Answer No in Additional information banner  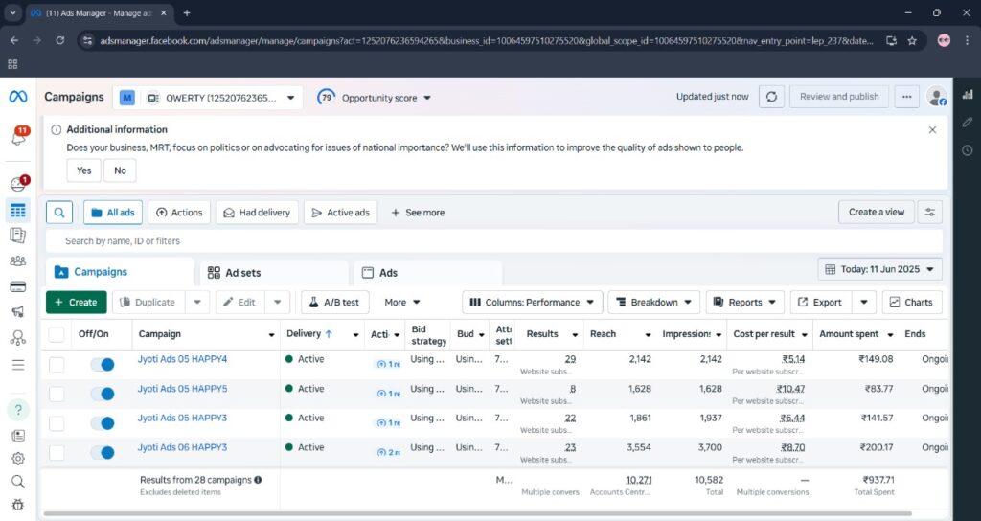(x=120, y=170)
